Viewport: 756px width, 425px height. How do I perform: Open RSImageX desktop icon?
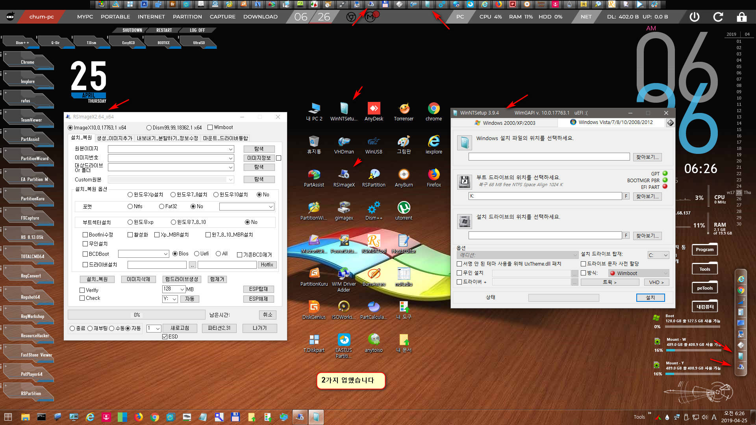[344, 177]
